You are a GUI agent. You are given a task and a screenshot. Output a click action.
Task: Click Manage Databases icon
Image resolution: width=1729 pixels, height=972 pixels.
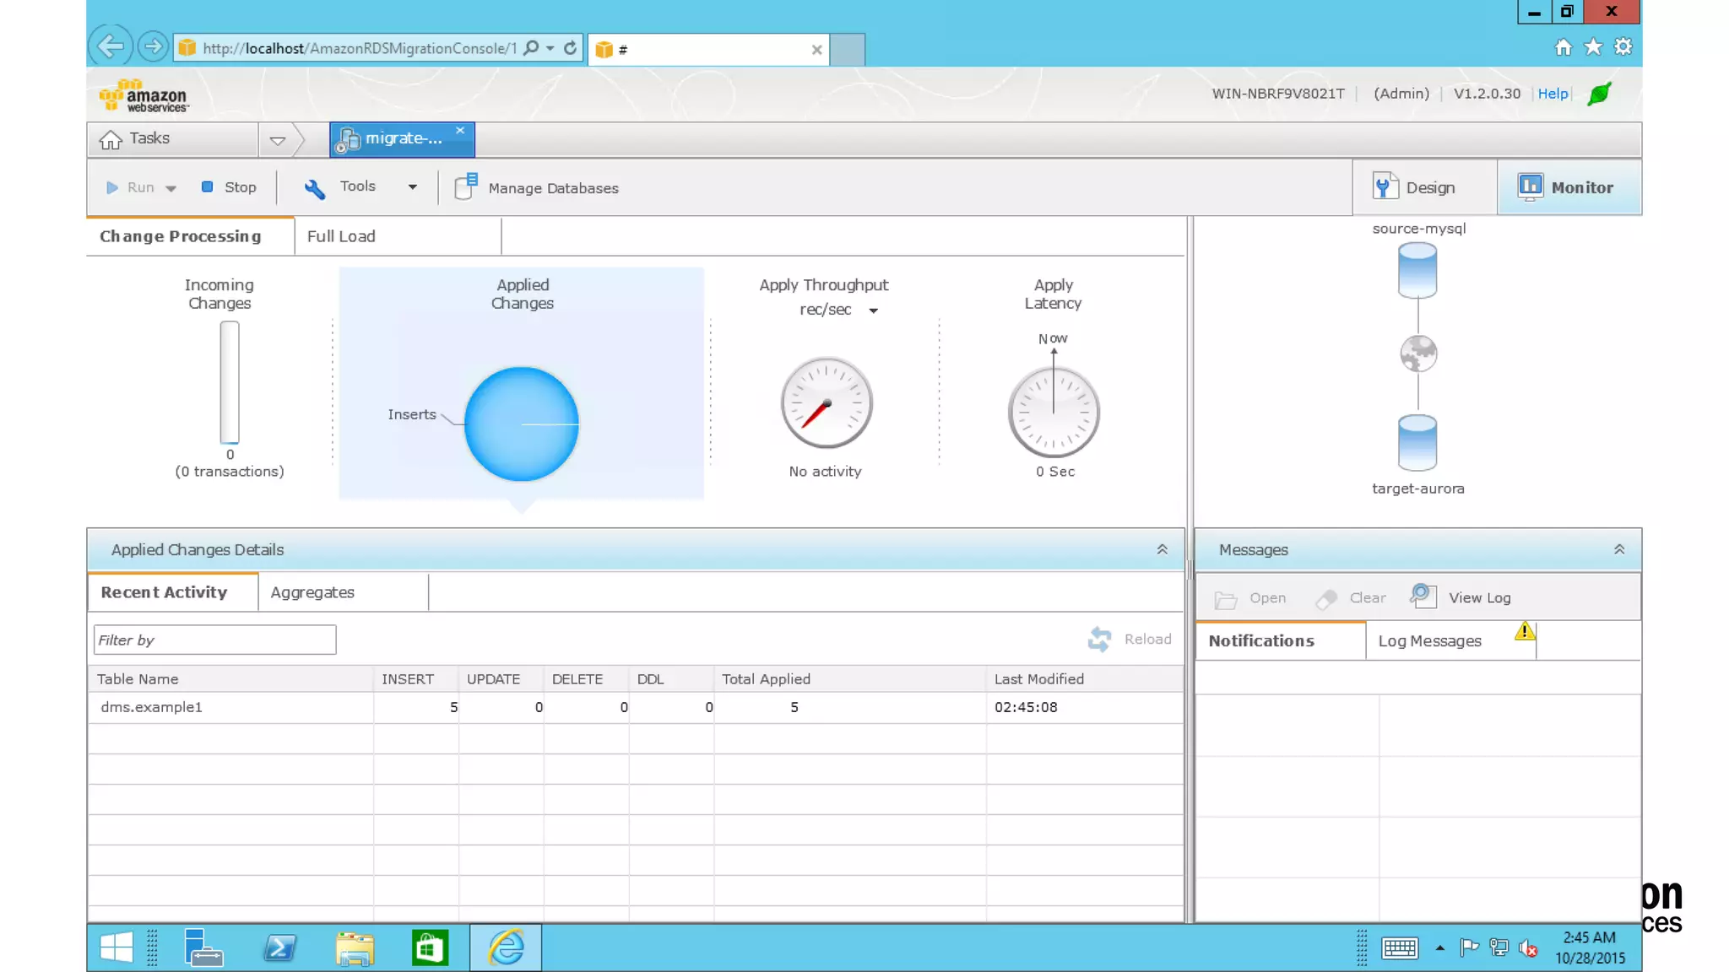[466, 187]
